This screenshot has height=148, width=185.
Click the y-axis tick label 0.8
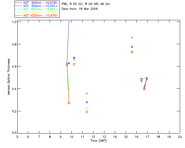pos(14,44)
